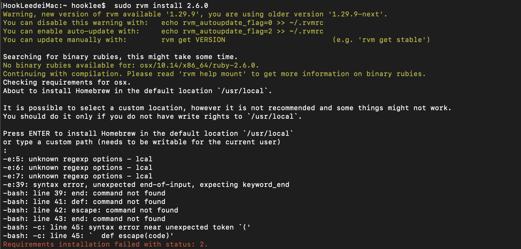Click 'osx/10.14/x86_64/ruby-2.6.0' path text
Screen dimensions: 521x249
coord(199,65)
